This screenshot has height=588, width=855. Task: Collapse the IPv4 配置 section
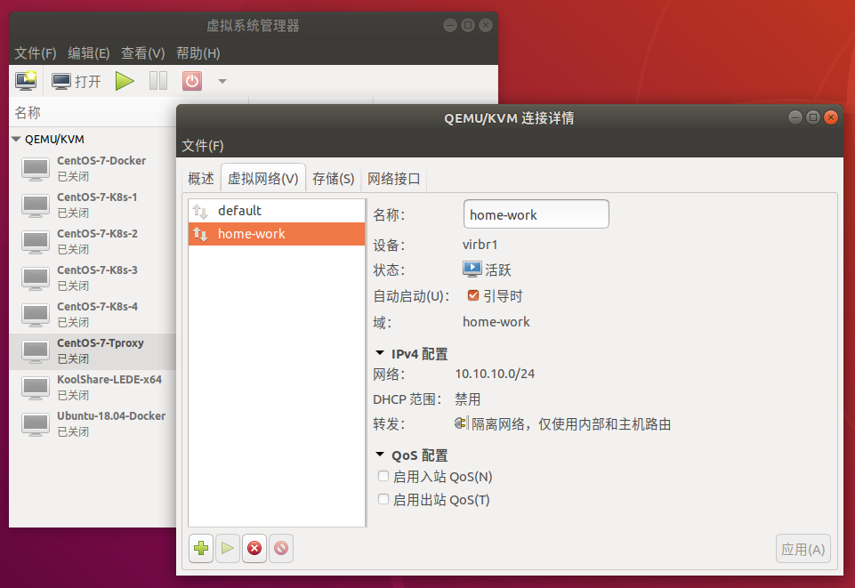[380, 353]
